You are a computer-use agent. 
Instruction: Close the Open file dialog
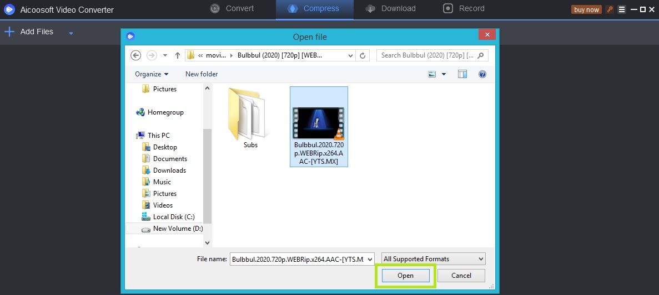(487, 35)
